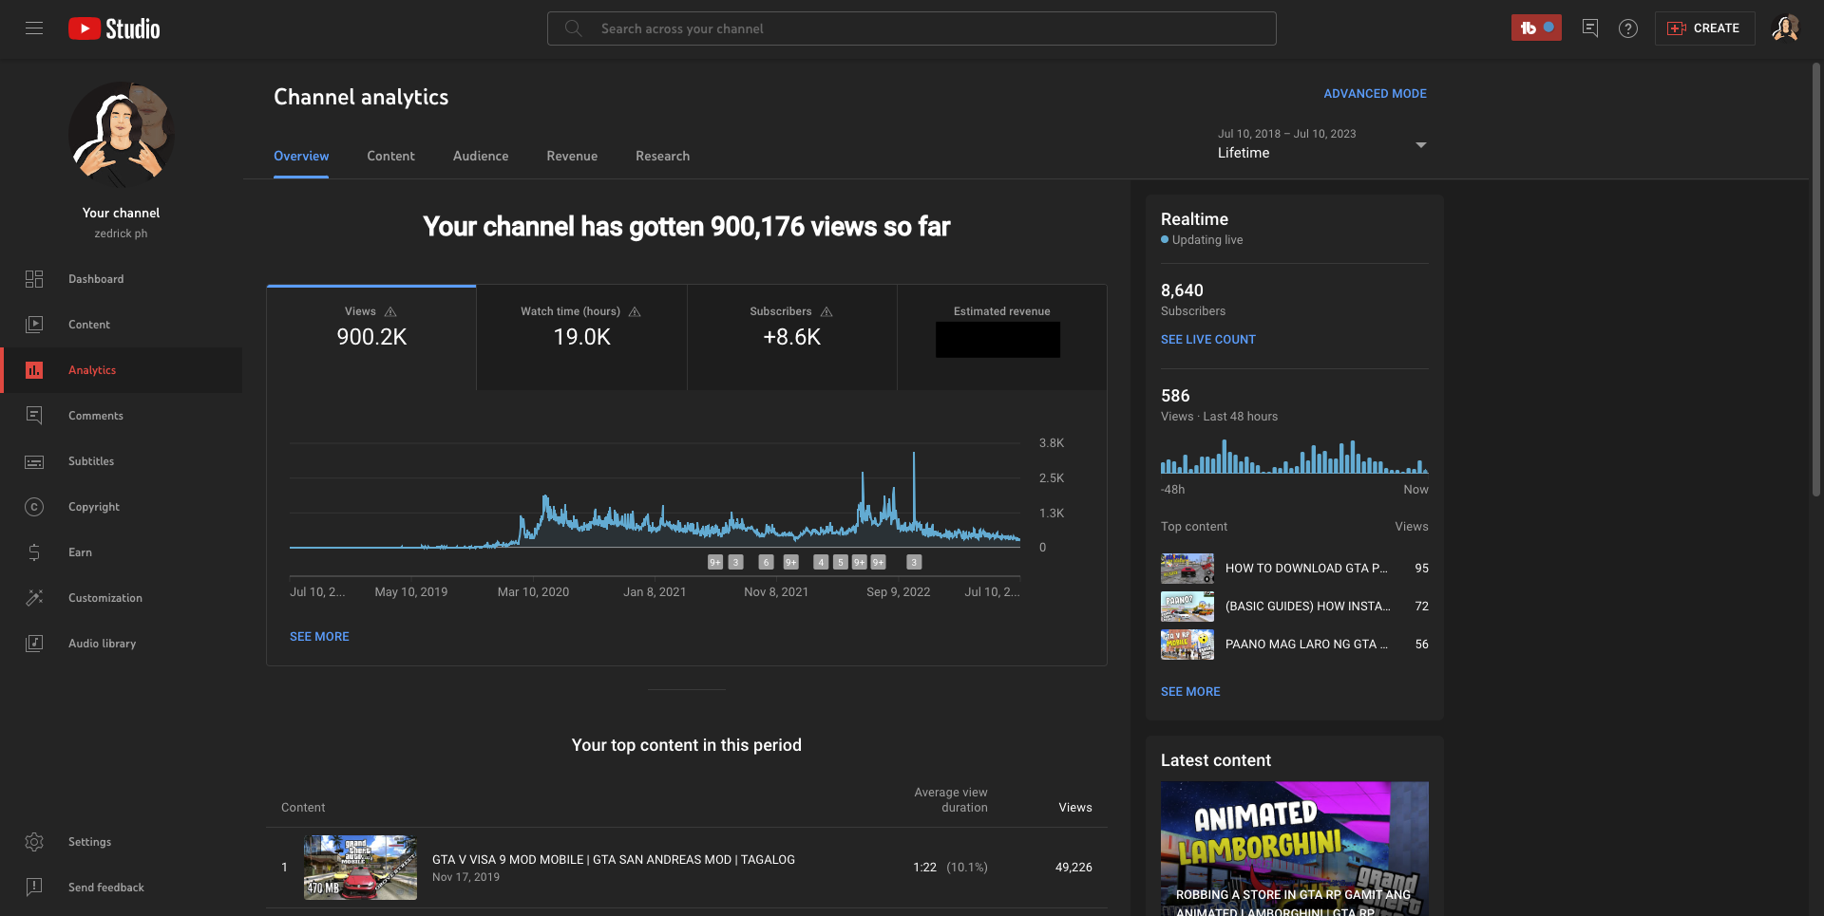Open the Help question mark icon
The height and width of the screenshot is (916, 1824).
tap(1628, 28)
